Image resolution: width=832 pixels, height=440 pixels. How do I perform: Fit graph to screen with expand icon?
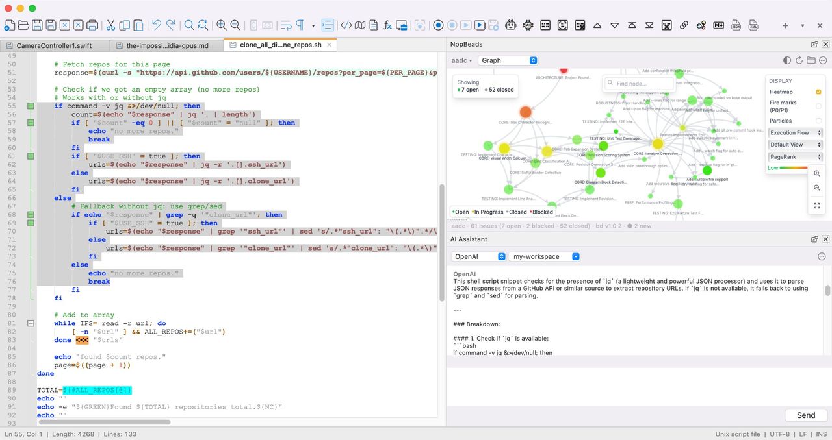[x=817, y=206]
